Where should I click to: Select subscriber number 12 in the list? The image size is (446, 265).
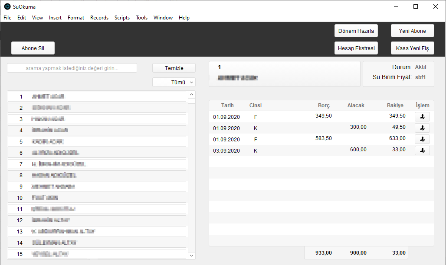point(97,220)
